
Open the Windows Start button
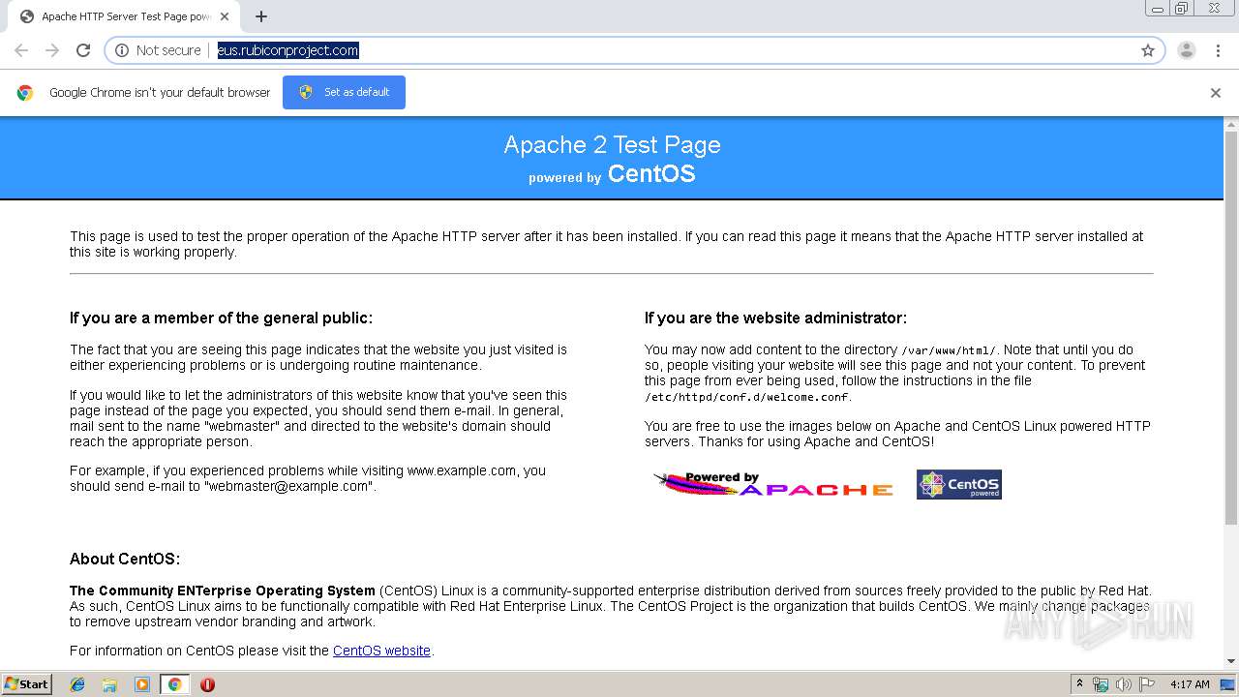pos(26,684)
